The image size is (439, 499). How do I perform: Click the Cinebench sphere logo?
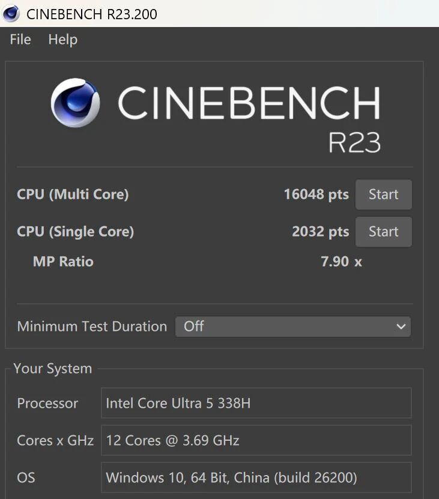(x=75, y=103)
